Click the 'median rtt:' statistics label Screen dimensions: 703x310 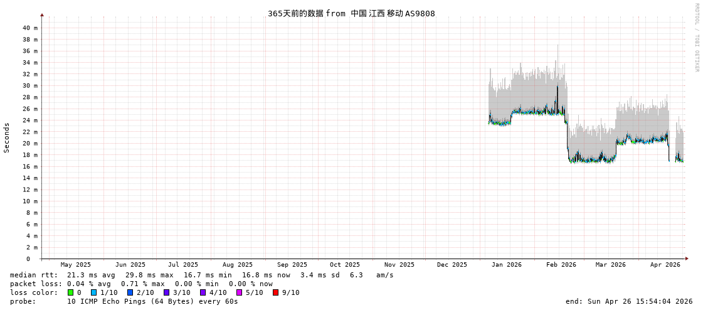(34, 275)
